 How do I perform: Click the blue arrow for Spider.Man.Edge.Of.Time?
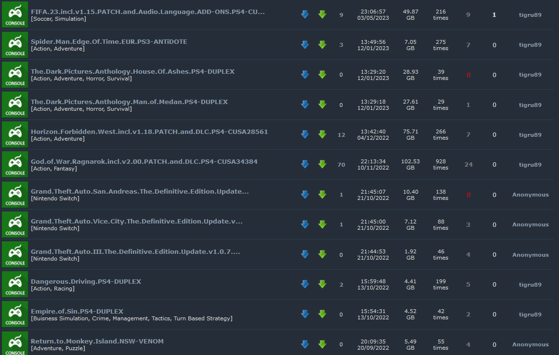pos(305,44)
